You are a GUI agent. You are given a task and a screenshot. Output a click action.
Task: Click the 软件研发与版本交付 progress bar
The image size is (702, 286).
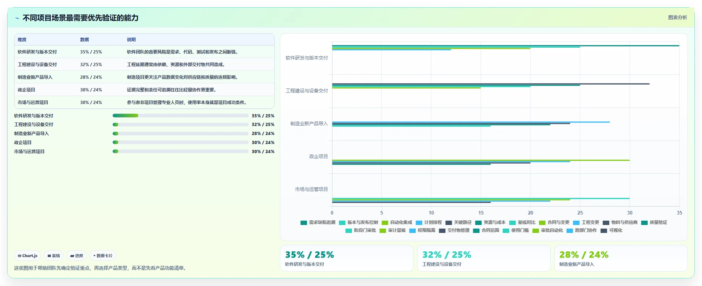(x=180, y=116)
